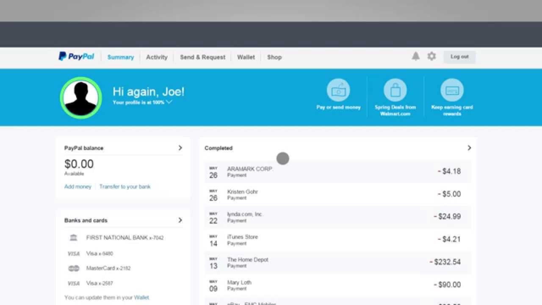Select the MasterCard x-2182 text
542x305 pixels.
click(108, 268)
